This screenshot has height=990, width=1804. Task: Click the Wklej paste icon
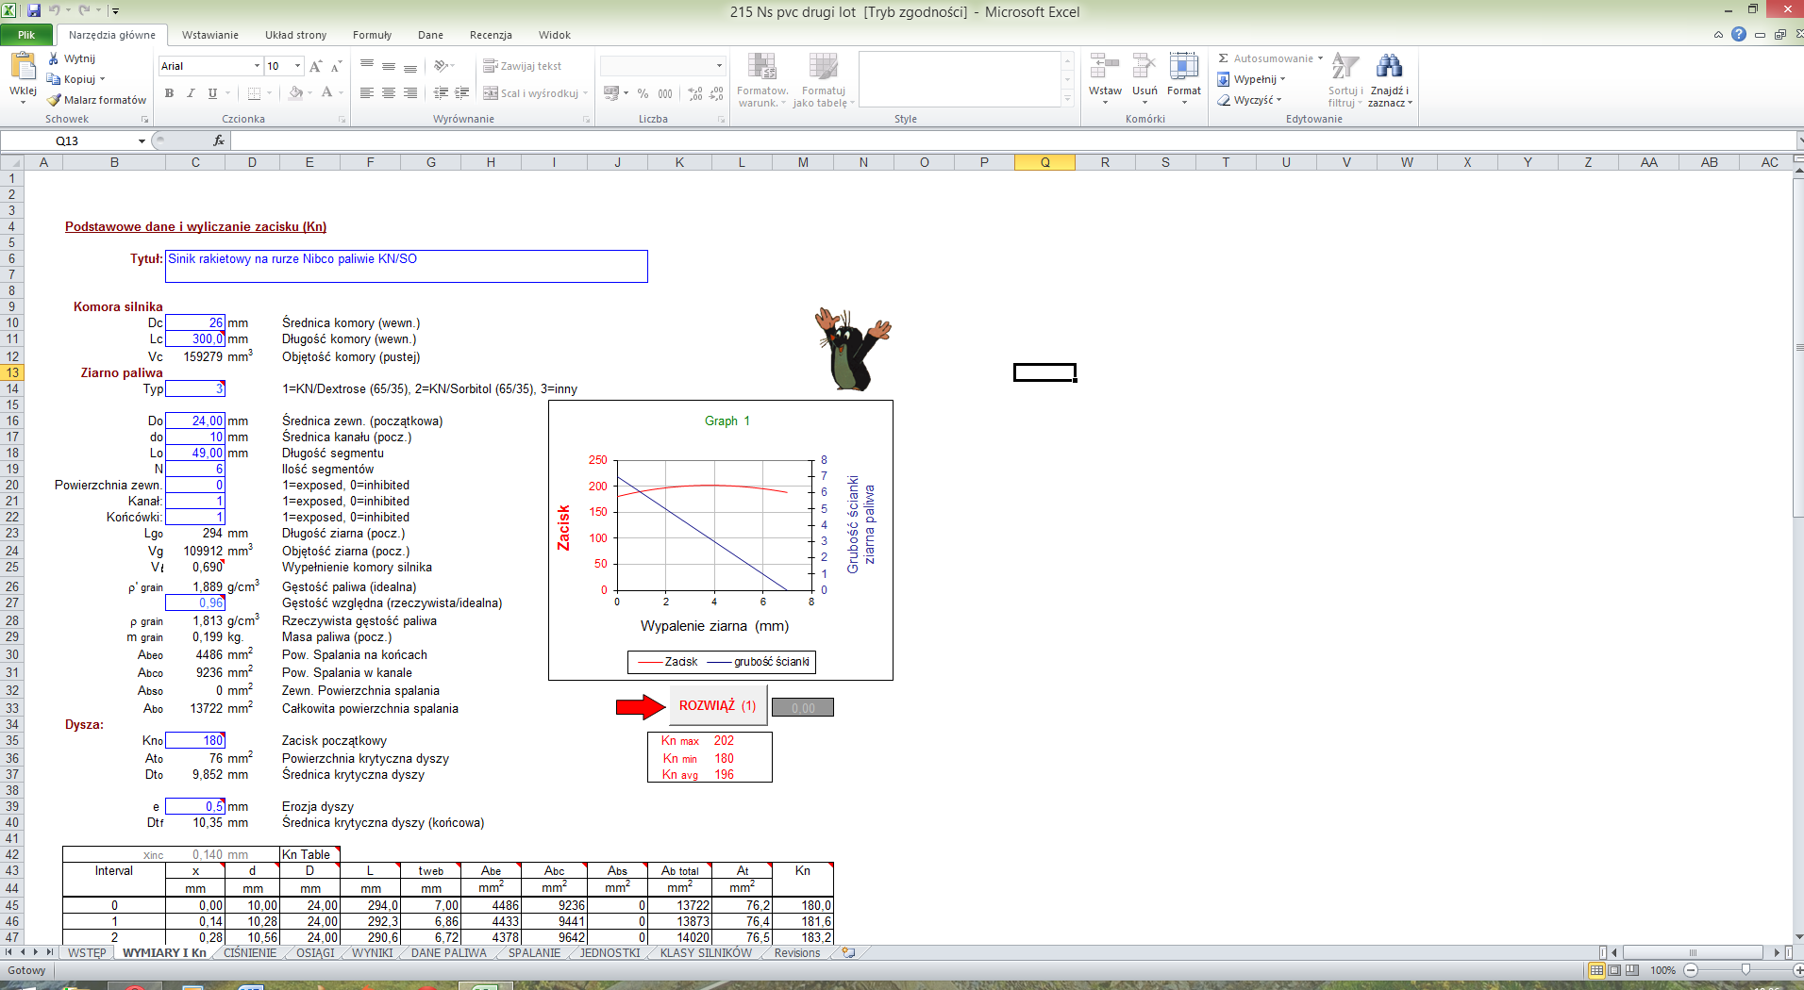(23, 68)
